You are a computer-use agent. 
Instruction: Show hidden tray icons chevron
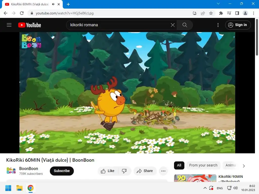pyautogui.click(x=205, y=188)
